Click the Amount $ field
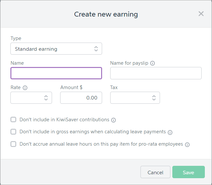This screenshot has height=185, width=212. pos(81,98)
